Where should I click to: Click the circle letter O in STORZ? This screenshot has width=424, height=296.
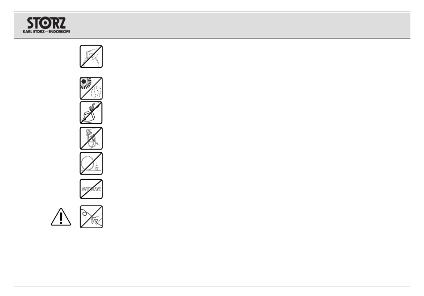point(46,24)
